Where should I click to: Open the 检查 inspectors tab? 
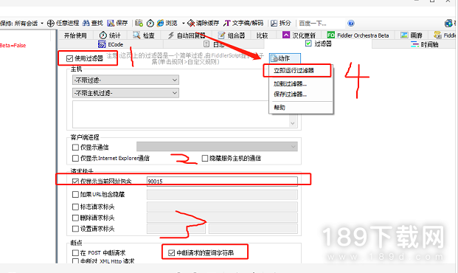coord(143,35)
